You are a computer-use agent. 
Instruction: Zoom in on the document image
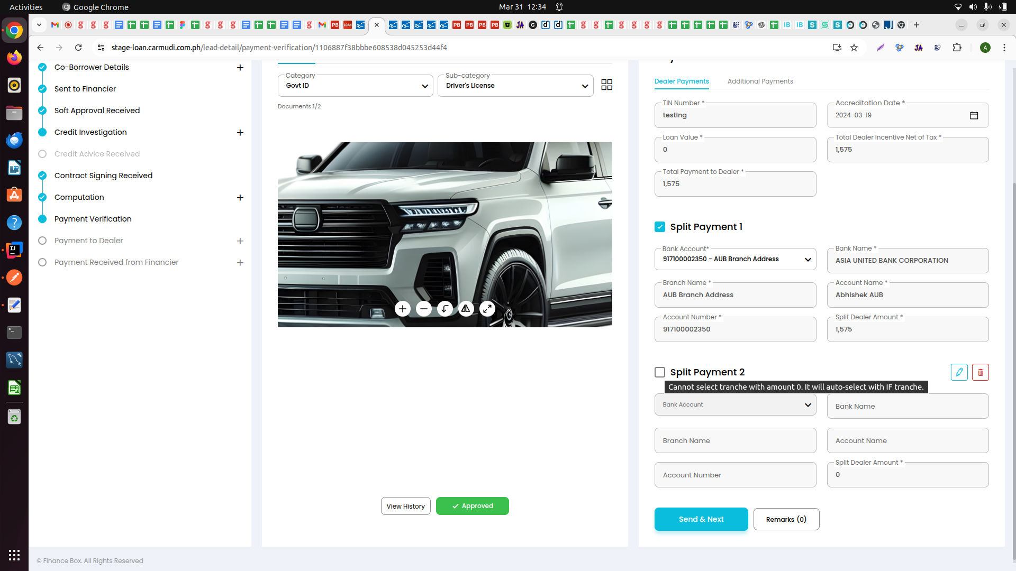click(x=402, y=309)
